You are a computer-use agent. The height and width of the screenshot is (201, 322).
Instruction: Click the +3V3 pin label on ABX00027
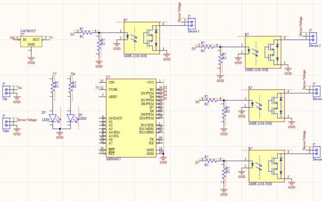tap(150, 82)
